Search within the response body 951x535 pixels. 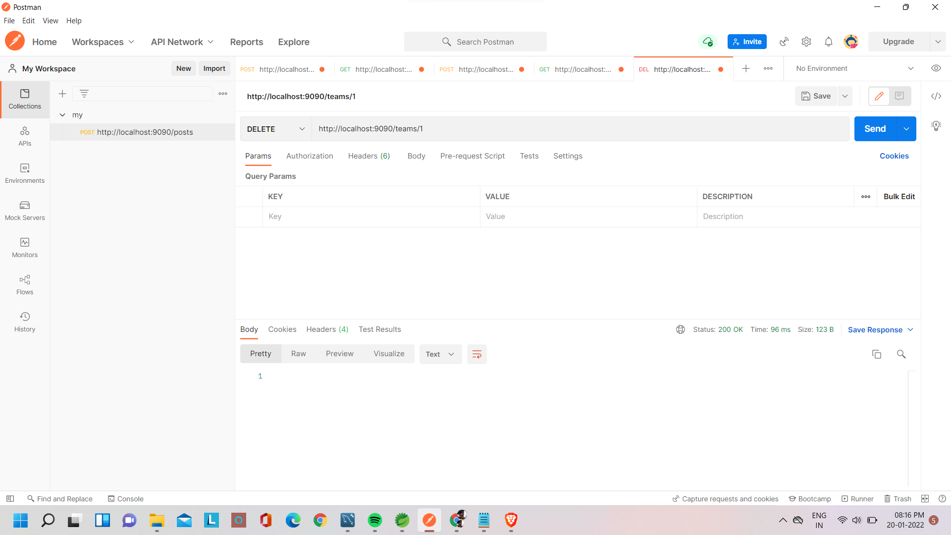pos(901,354)
